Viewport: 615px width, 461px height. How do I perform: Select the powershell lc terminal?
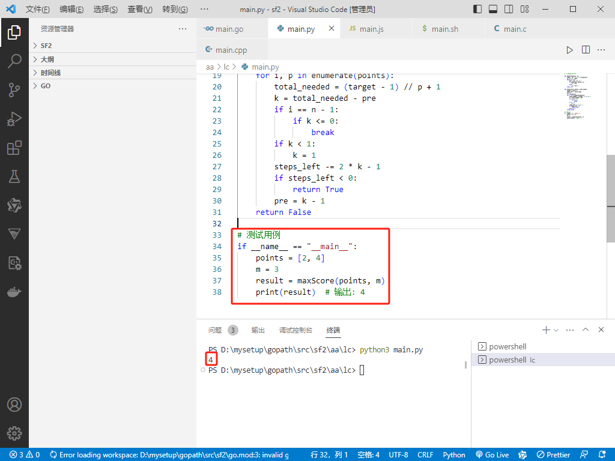543,360
